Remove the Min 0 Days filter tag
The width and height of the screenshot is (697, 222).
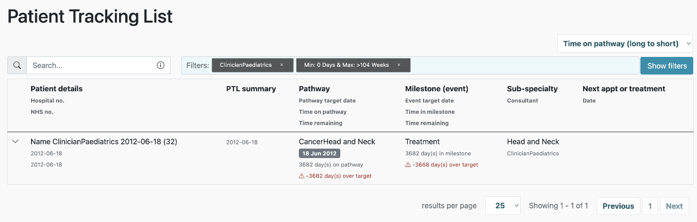pos(399,65)
